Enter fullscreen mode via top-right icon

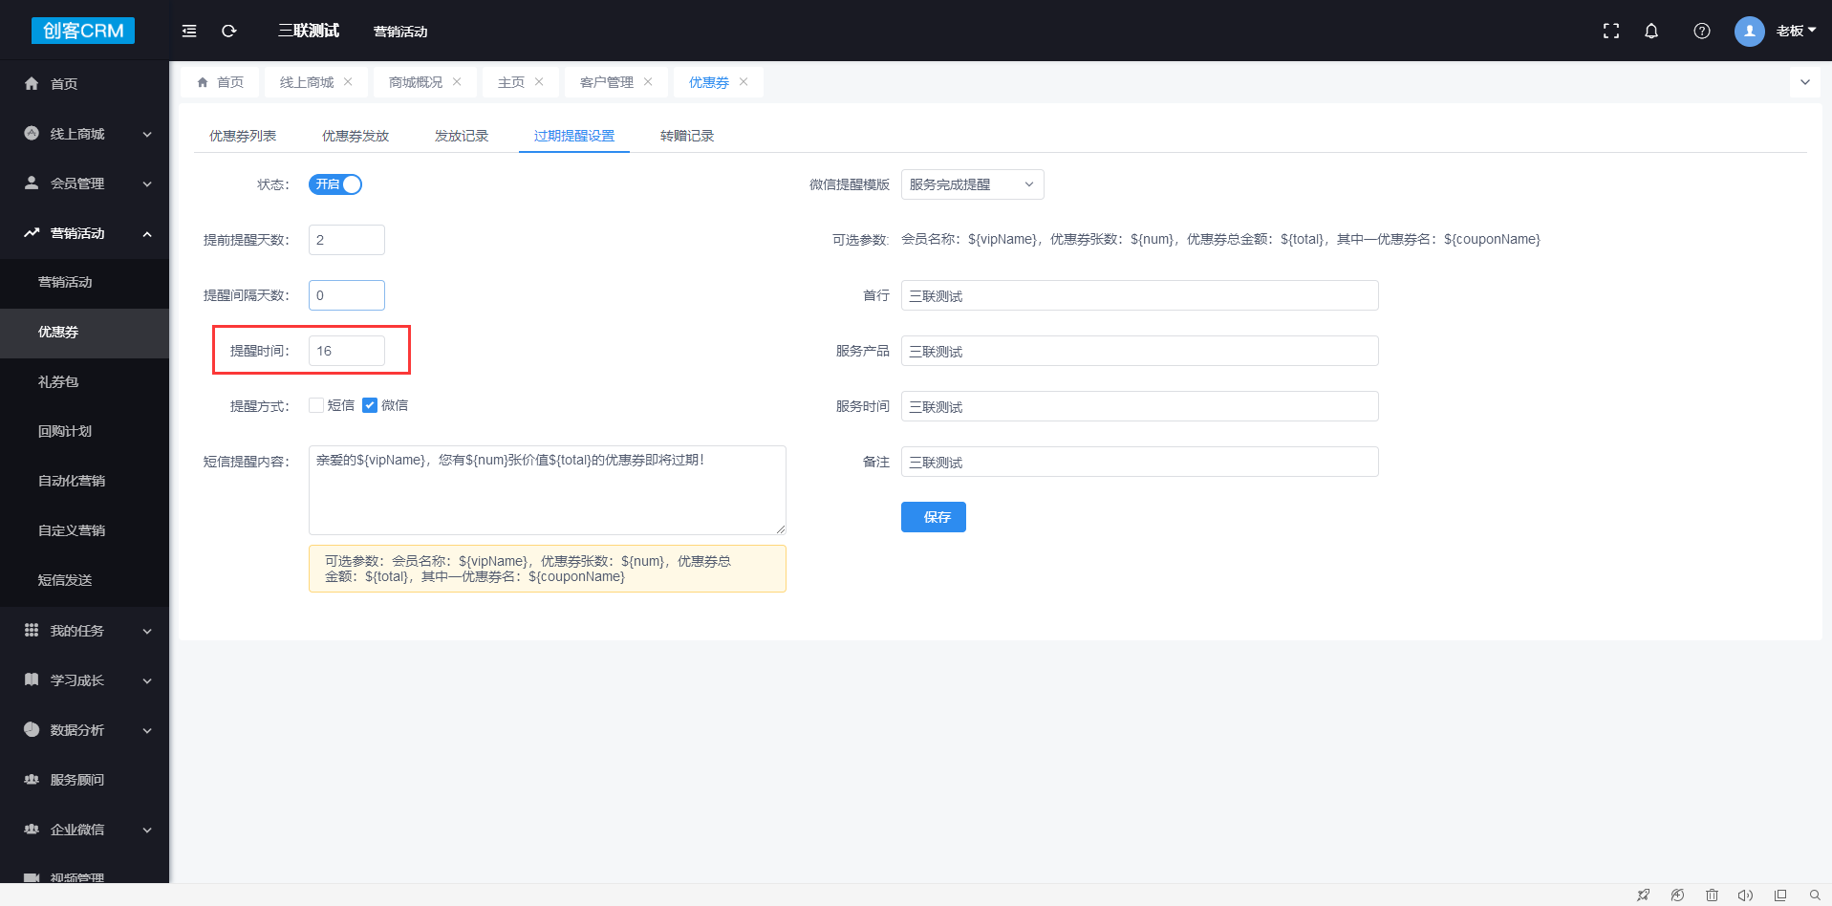tap(1611, 31)
